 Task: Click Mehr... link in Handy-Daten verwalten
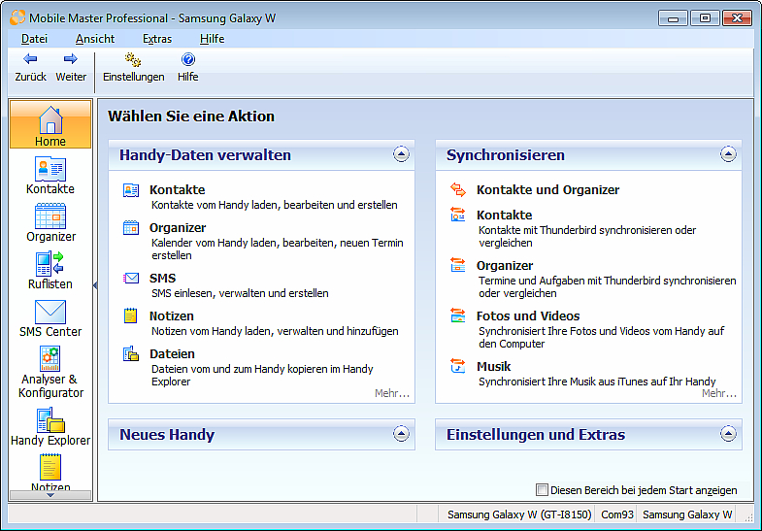[392, 393]
